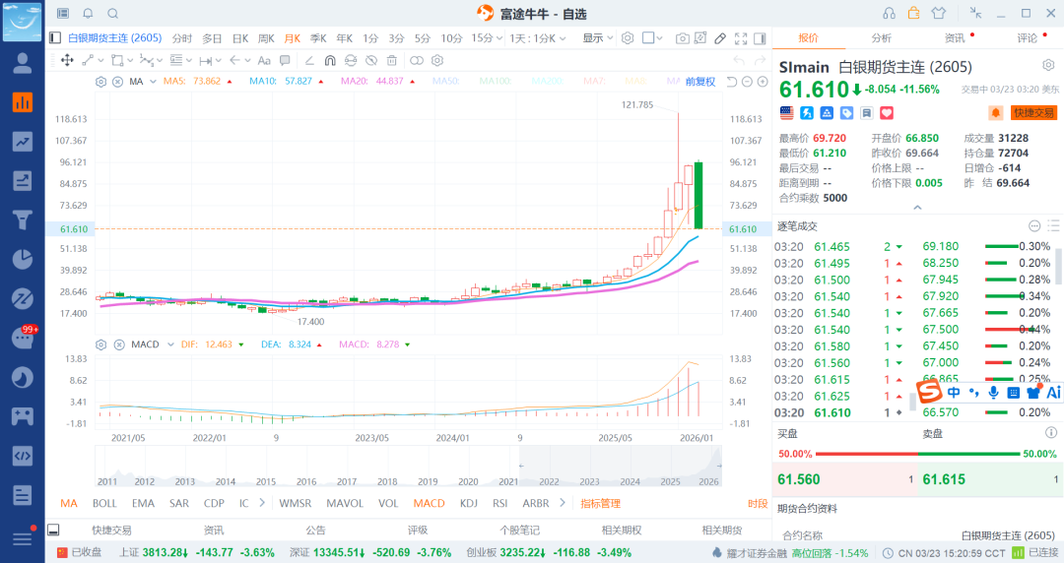Screen dimensions: 1064x563
Task: Select the BOLL indicator tab
Action: pyautogui.click(x=104, y=503)
